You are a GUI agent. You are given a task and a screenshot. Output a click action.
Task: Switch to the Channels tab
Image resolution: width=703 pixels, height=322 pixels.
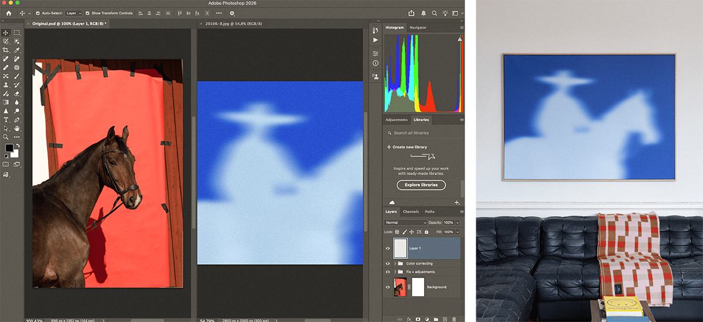[x=411, y=211]
